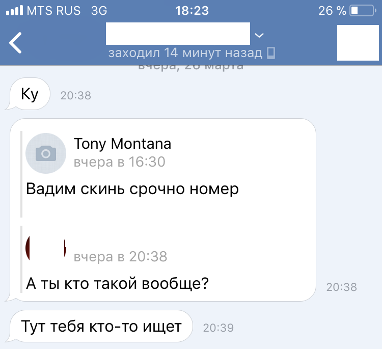Tap the reply 'А ты кто такой вообще?'
Viewport: 382px width, 349px height.
[117, 283]
